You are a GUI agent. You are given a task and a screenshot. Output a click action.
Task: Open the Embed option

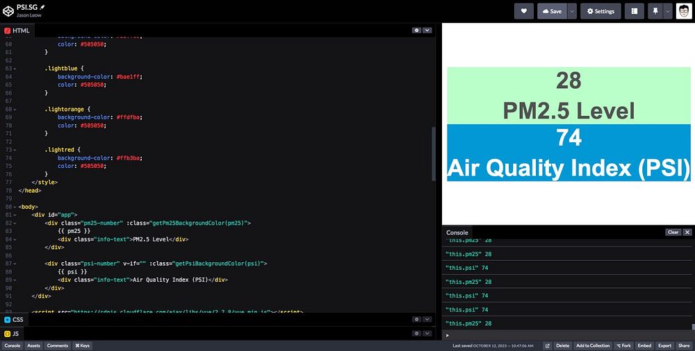click(644, 345)
